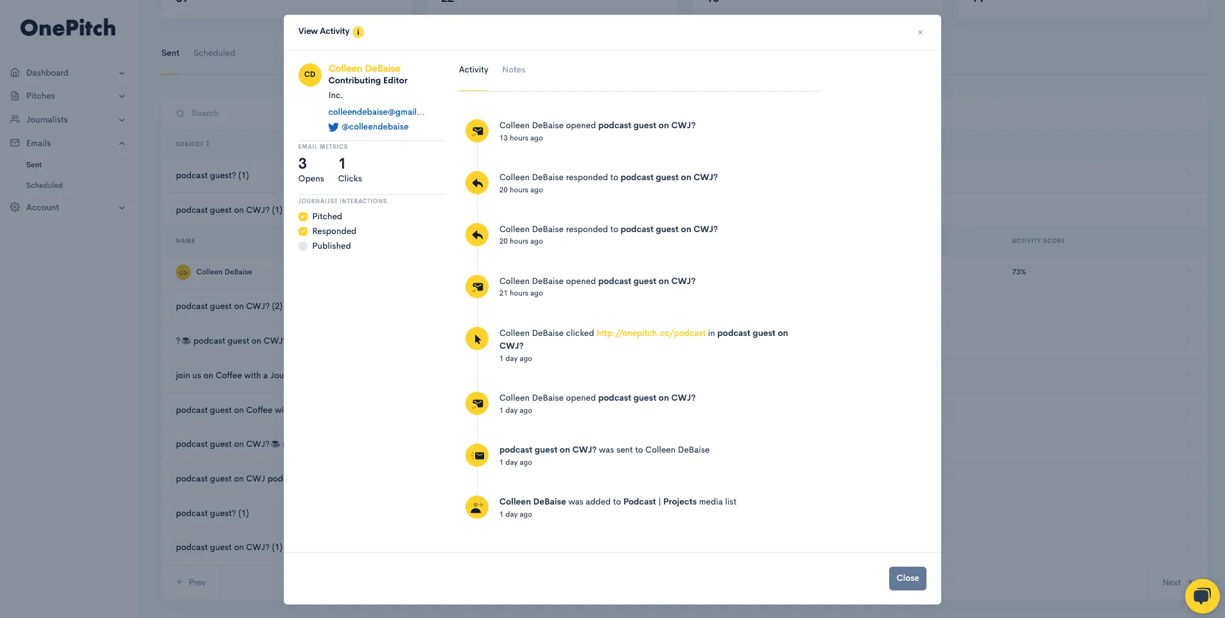Image resolution: width=1225 pixels, height=618 pixels.
Task: Open the chat support bubble
Action: 1202,596
